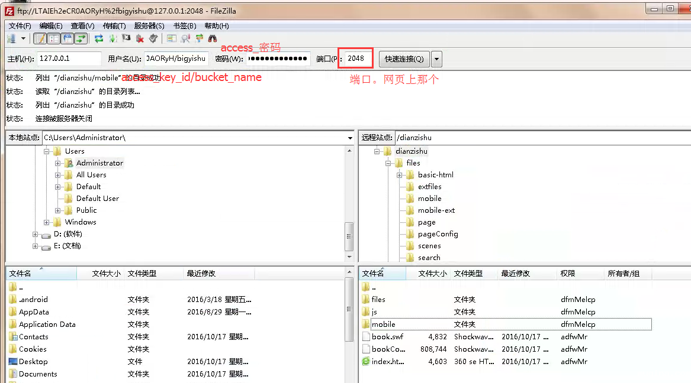Image resolution: width=691 pixels, height=383 pixels.
Task: Open the Site Manager icon
Action: pos(11,38)
